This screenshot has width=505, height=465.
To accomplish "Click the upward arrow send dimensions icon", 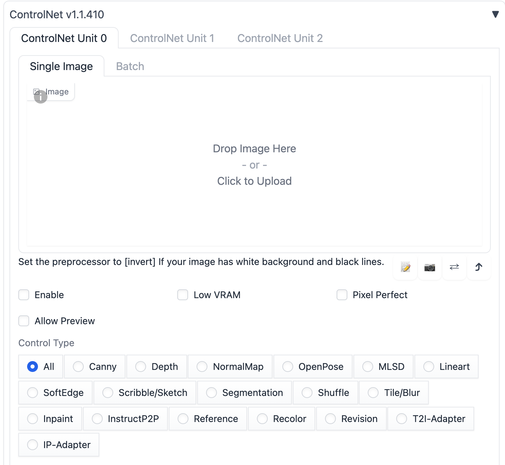I will click(479, 267).
